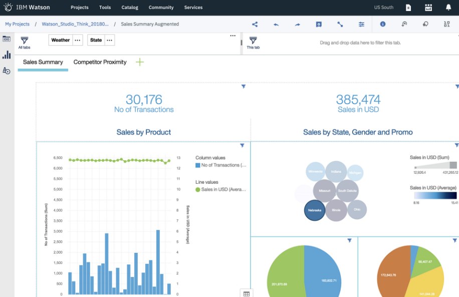
Task: Click the Sales in USD (Average) color gradient
Action: (435, 195)
